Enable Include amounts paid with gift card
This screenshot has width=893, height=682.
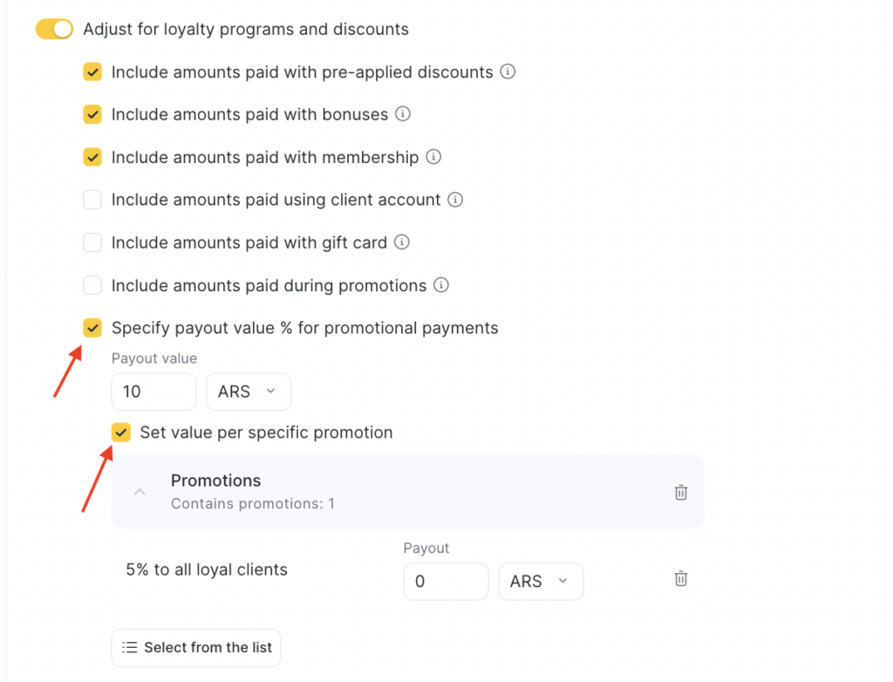[x=92, y=243]
